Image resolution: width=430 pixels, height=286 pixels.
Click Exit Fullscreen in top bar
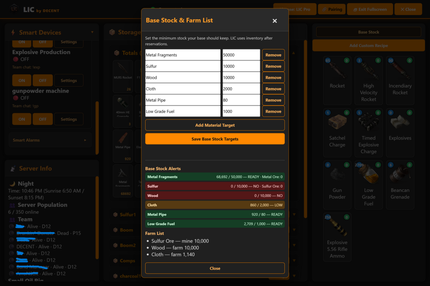click(x=370, y=9)
